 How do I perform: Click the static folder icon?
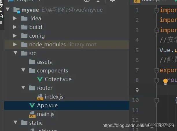24,123
